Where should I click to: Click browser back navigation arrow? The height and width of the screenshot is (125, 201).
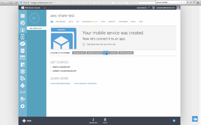[x=3, y=3]
